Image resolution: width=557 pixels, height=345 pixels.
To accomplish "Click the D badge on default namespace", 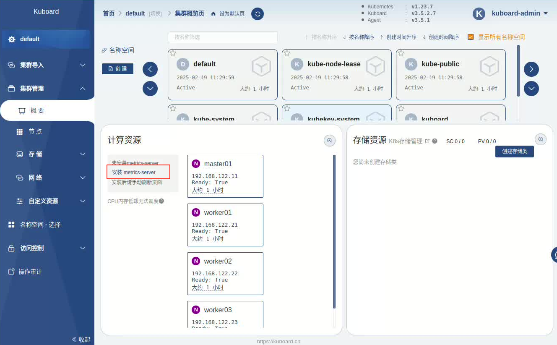I will pos(182,64).
